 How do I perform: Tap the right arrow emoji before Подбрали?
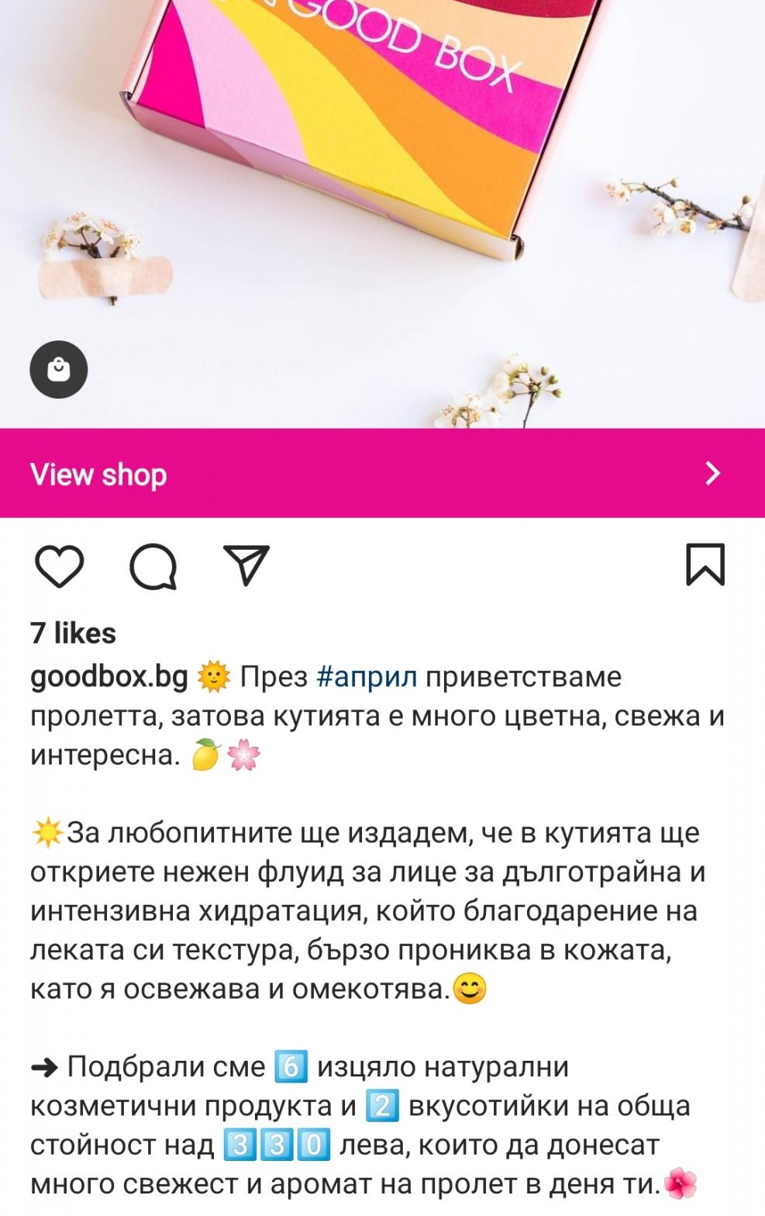coord(44,1067)
